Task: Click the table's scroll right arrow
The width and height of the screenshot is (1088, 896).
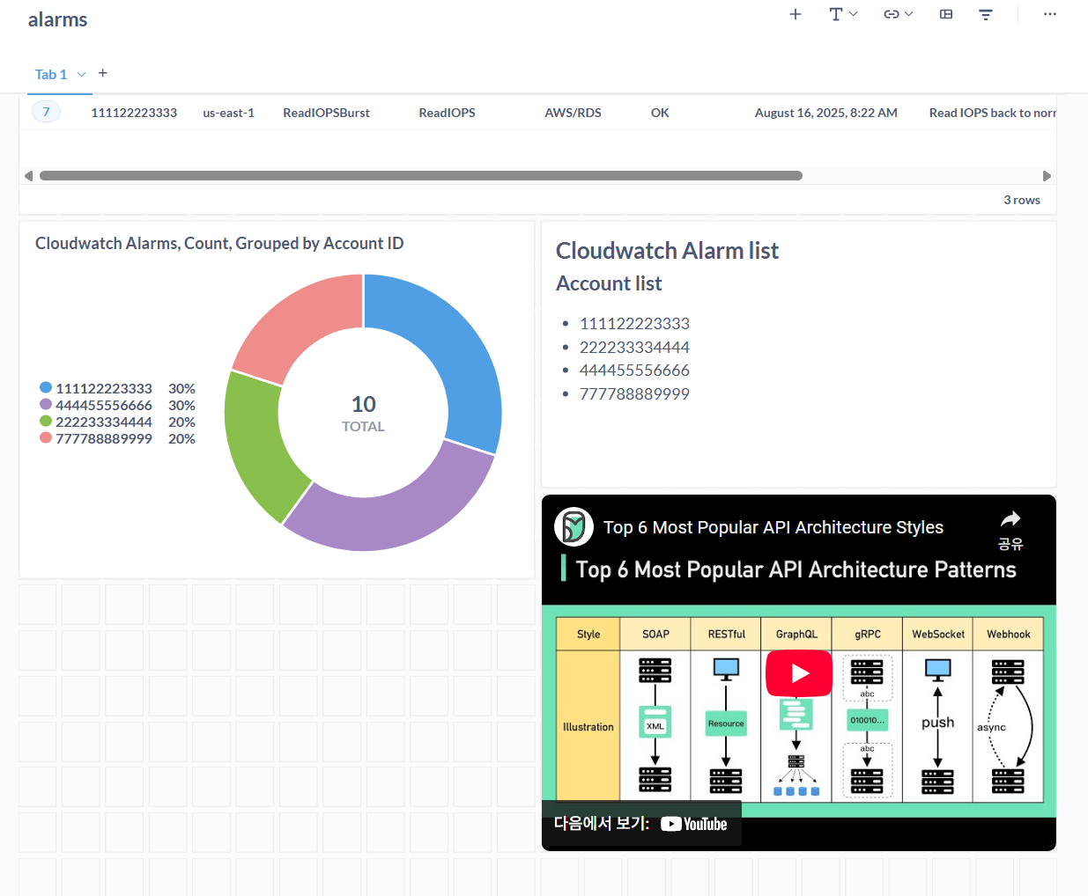Action: point(1047,176)
